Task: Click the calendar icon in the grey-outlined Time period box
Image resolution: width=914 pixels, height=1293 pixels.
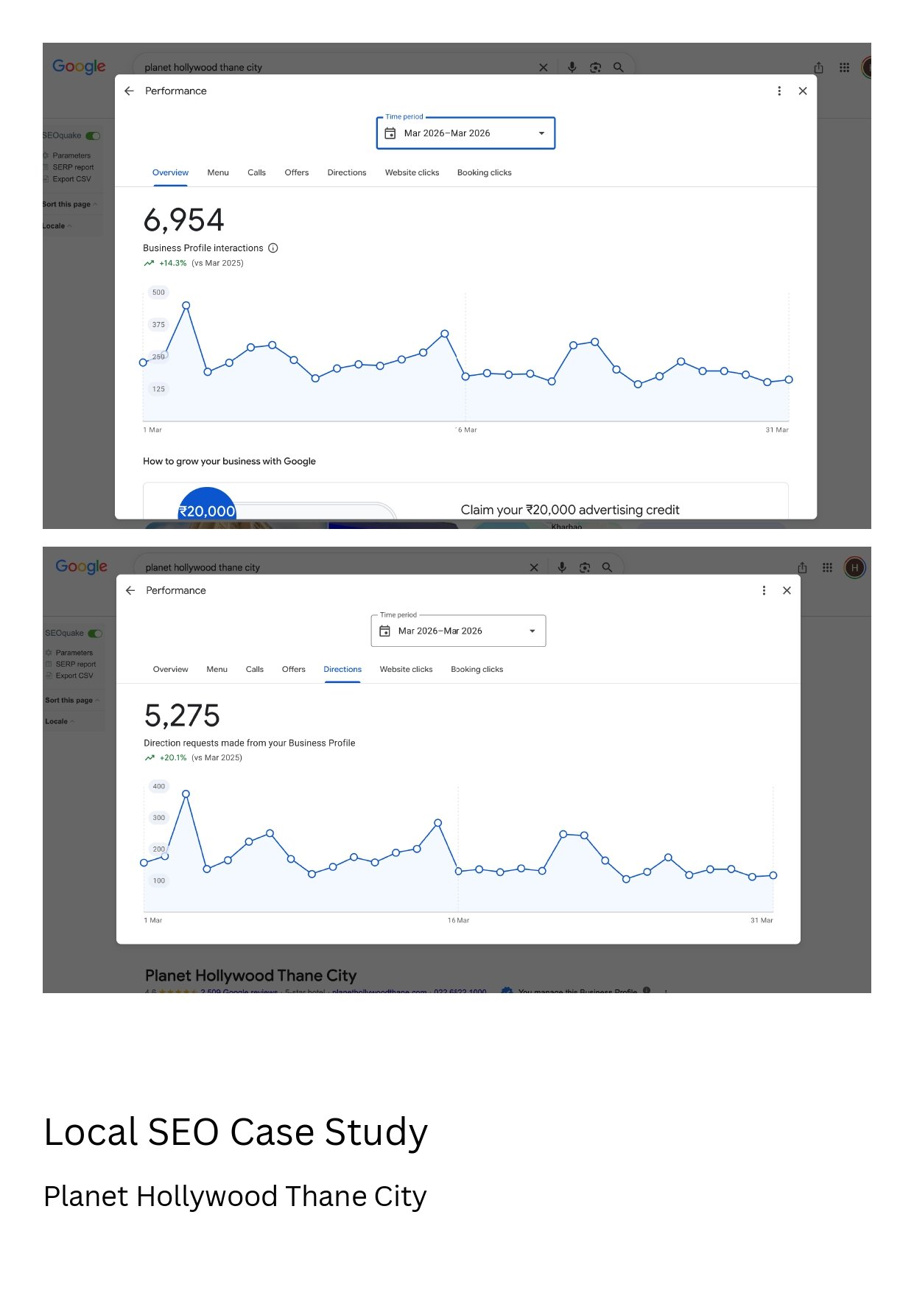Action: pyautogui.click(x=384, y=631)
